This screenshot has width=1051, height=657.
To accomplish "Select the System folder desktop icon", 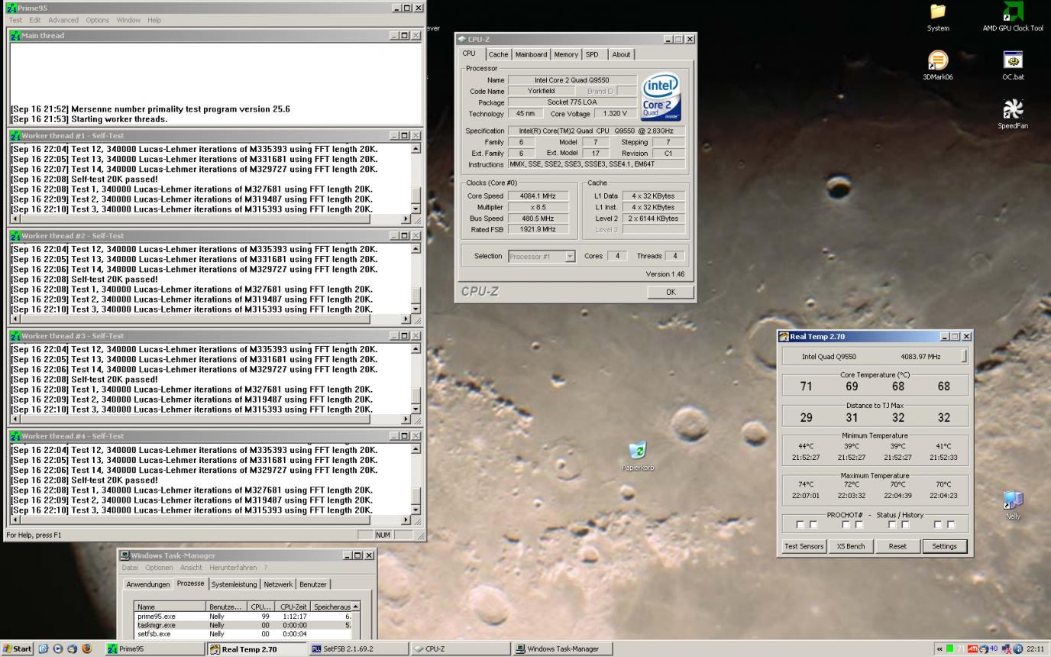I will click(x=938, y=18).
